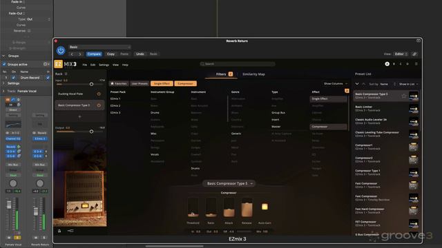Click the Copy button
This screenshot has width=442, height=248.
110,54
